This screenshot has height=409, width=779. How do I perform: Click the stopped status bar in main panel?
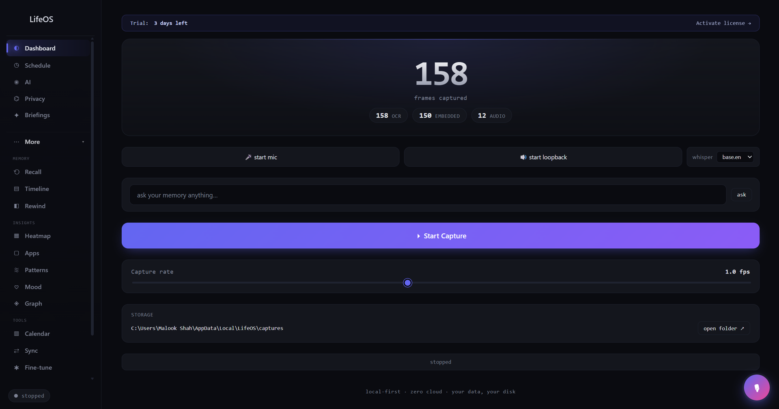441,362
